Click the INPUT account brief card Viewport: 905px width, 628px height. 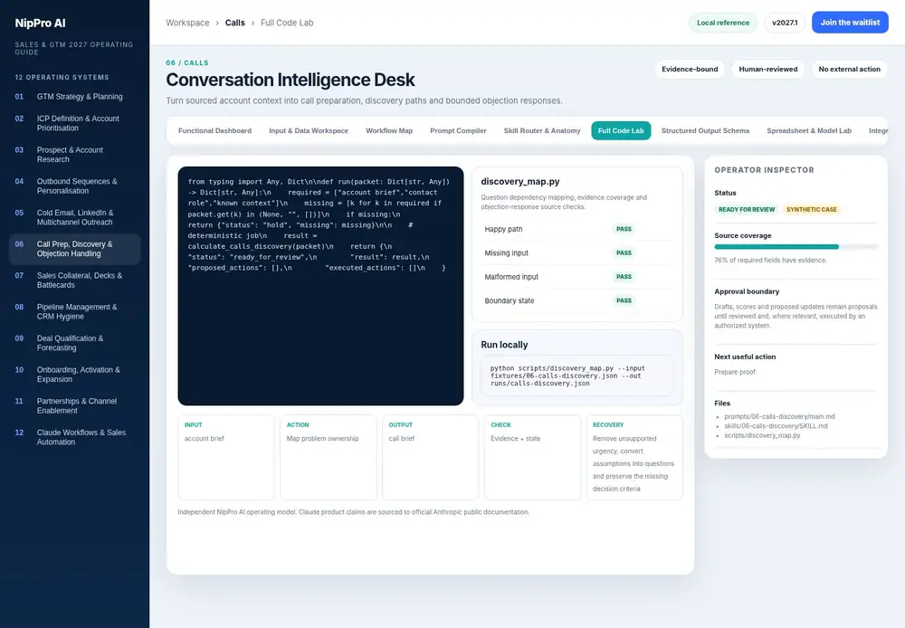coord(226,457)
